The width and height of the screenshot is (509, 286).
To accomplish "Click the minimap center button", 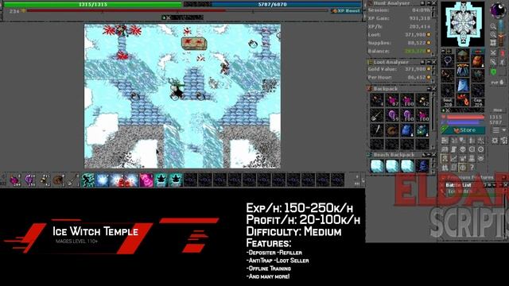I will point(493,43).
